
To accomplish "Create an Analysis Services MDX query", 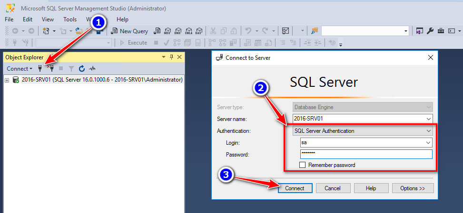I will click(167, 30).
